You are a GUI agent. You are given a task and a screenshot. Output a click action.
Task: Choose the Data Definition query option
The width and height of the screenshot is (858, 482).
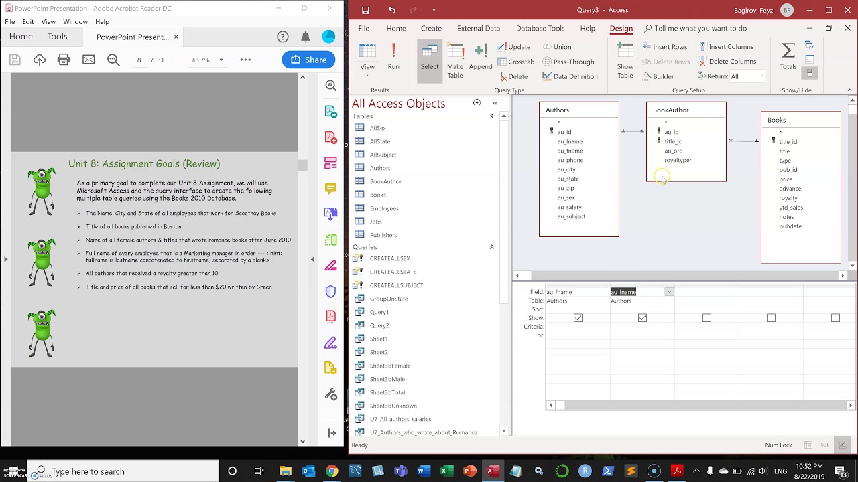coord(570,76)
